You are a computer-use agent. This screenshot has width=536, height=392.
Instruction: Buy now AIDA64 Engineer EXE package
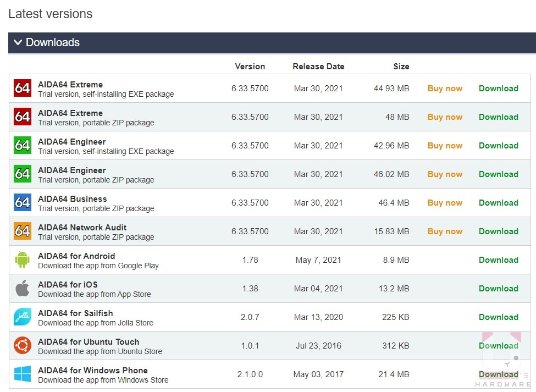445,146
